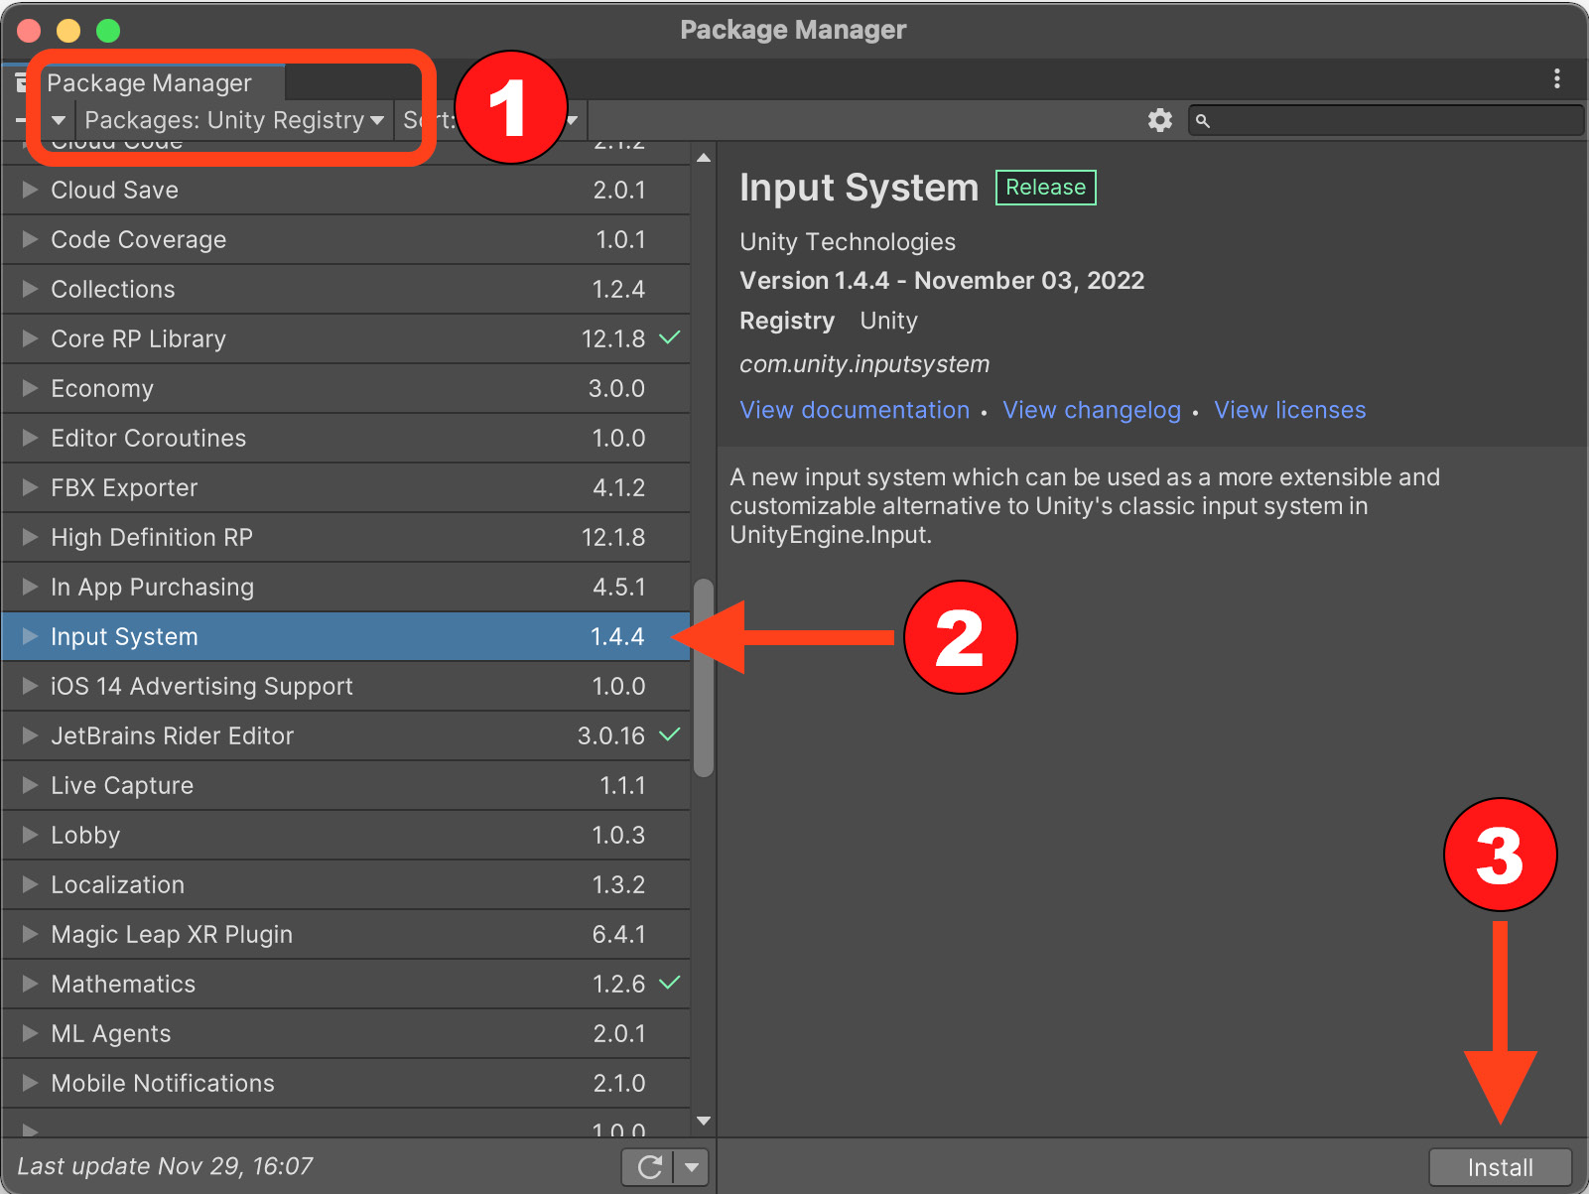Expand Core RP Library versions arrow
Image resolution: width=1589 pixels, height=1194 pixels.
coord(30,338)
